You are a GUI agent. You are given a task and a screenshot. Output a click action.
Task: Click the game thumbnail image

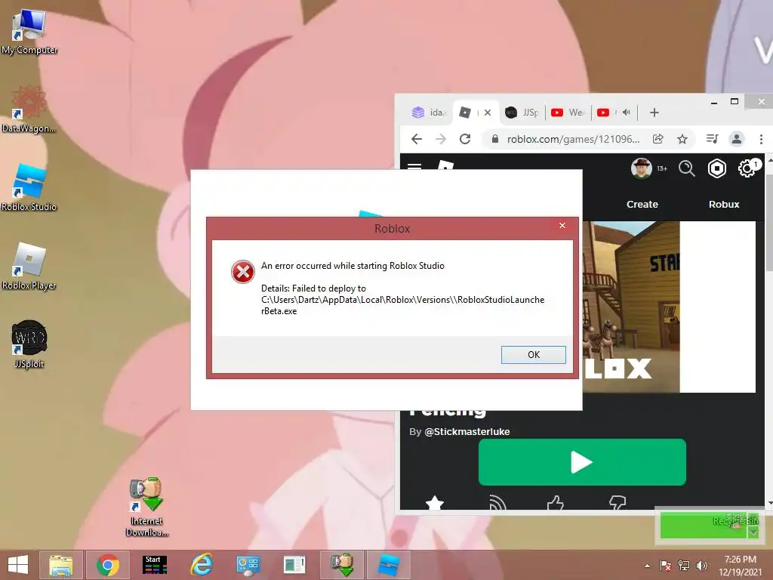(631, 307)
